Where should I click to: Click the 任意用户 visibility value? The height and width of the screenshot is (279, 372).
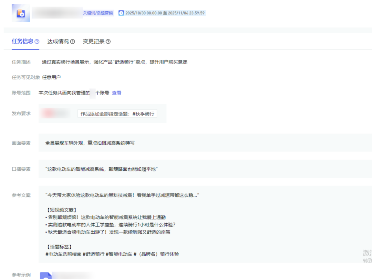(51, 77)
